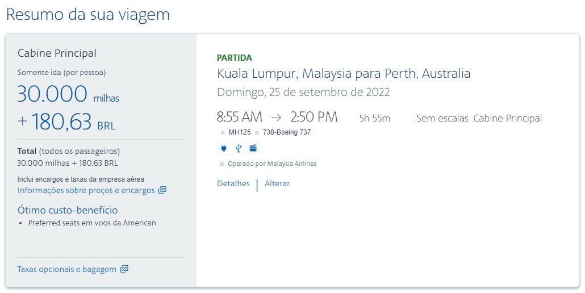Click the 30.000 milhas price
Viewport: 585px width, 293px height.
tap(68, 94)
